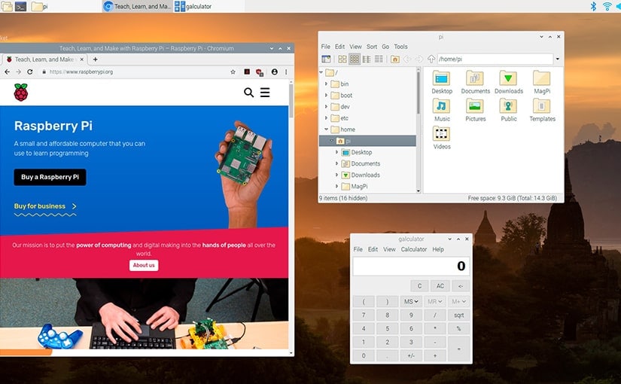This screenshot has width=621, height=384.
Task: Select the Downloads folder icon in the file pane
Action: tap(509, 82)
